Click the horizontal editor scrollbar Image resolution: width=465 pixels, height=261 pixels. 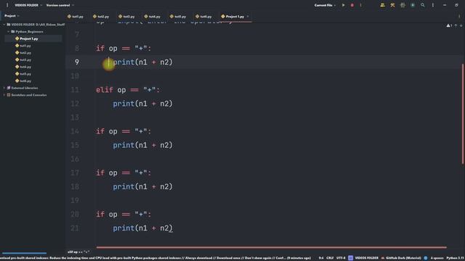[271, 247]
